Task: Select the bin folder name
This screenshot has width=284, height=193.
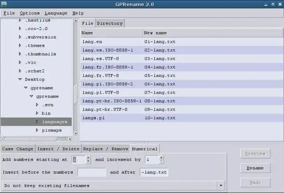Action: [46, 113]
